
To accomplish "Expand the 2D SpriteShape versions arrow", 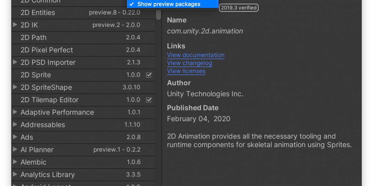I will (15, 87).
